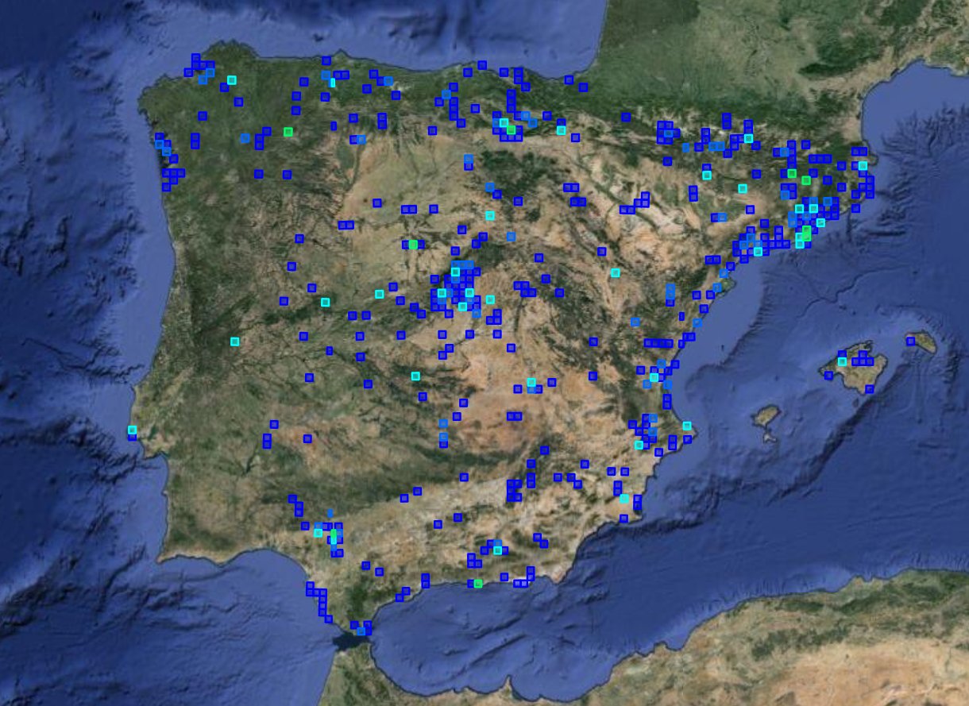Click the cyan marker on the northeast Costa Brava coast
The image size is (969, 706).
[863, 165]
